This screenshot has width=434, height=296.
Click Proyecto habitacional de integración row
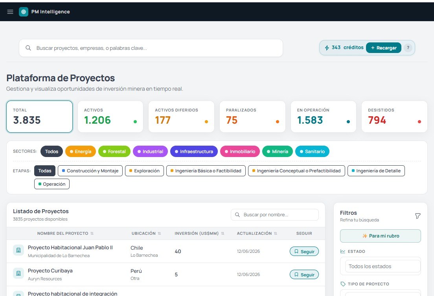pyautogui.click(x=166, y=291)
